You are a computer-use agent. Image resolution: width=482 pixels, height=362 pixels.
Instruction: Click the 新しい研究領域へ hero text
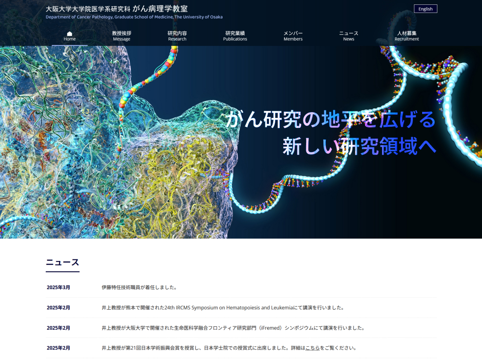click(359, 146)
